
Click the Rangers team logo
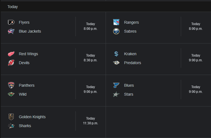click(x=116, y=22)
